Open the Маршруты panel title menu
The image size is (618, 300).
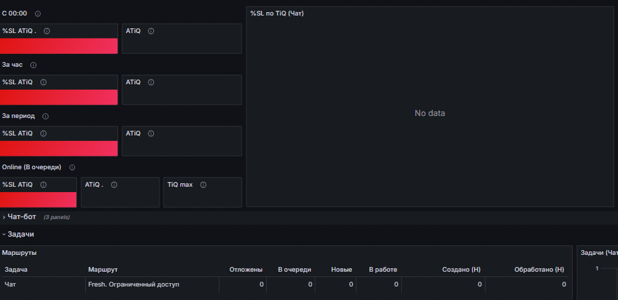point(20,253)
